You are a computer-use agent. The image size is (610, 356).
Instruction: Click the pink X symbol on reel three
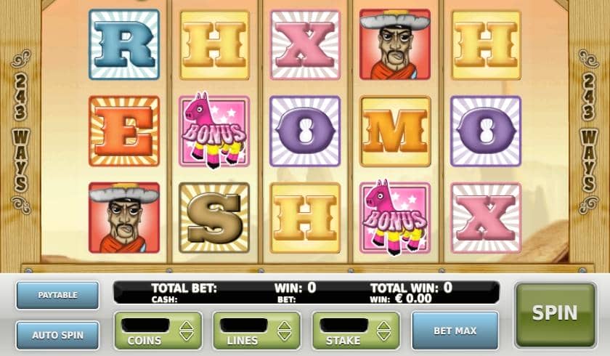point(305,45)
